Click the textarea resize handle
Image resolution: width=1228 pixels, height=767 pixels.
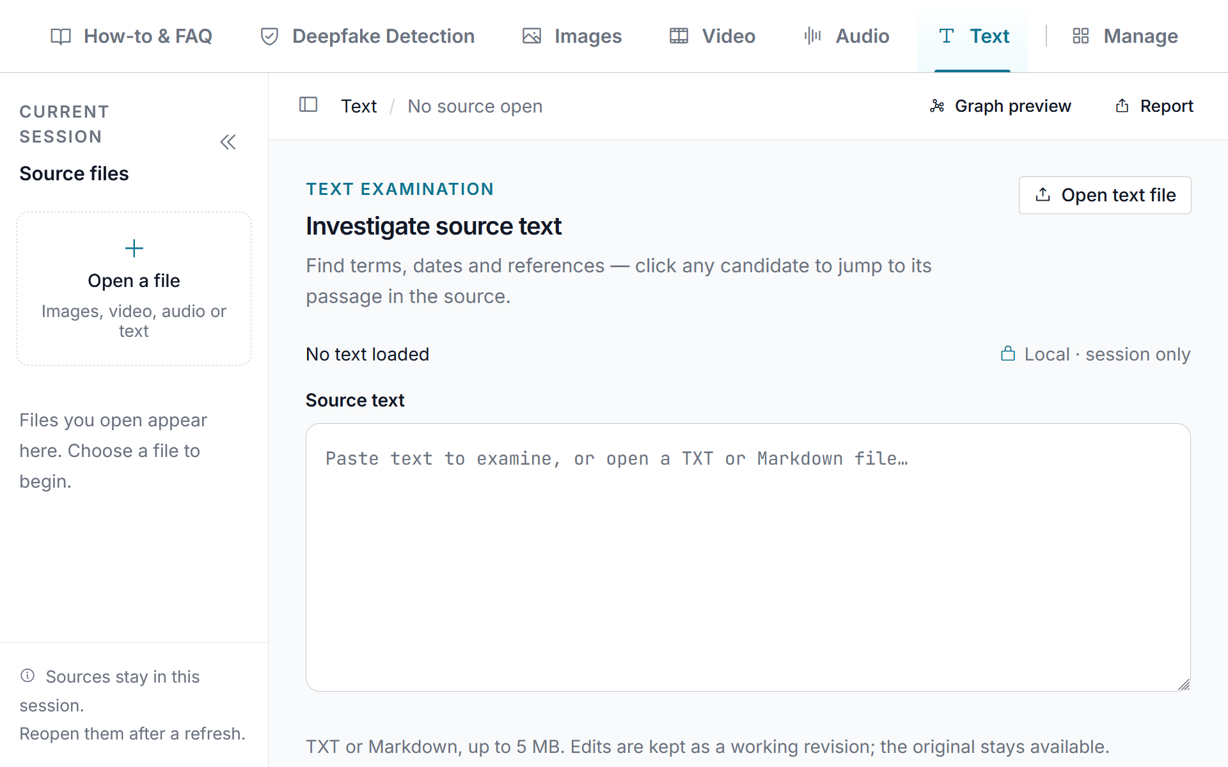coord(1184,685)
